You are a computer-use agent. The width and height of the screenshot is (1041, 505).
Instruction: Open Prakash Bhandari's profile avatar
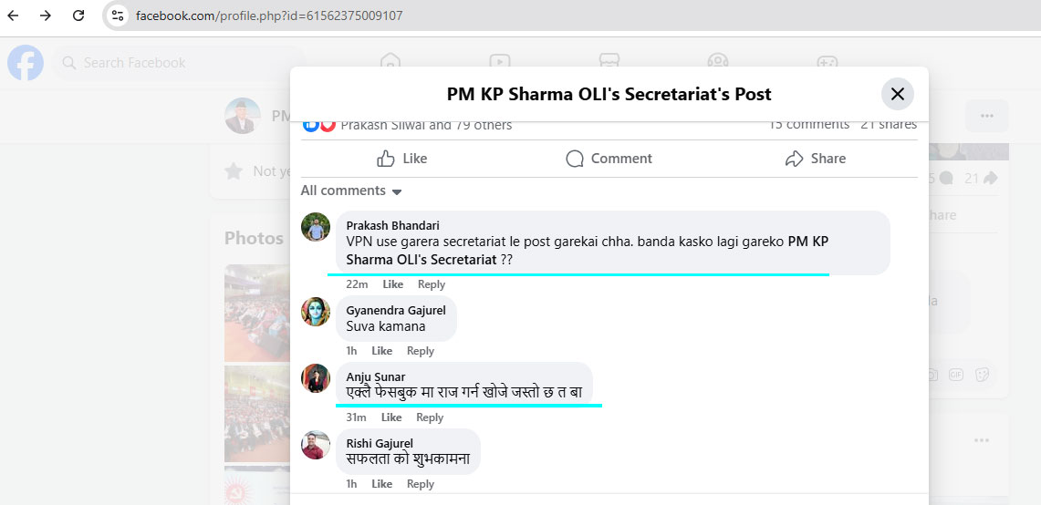pyautogui.click(x=316, y=227)
